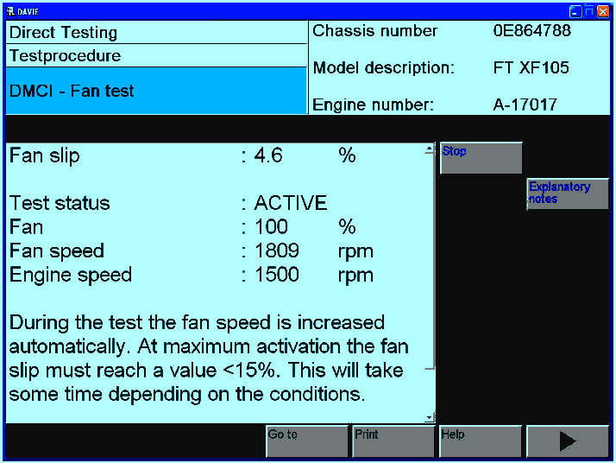Click the Stop button to end the test

[x=481, y=158]
